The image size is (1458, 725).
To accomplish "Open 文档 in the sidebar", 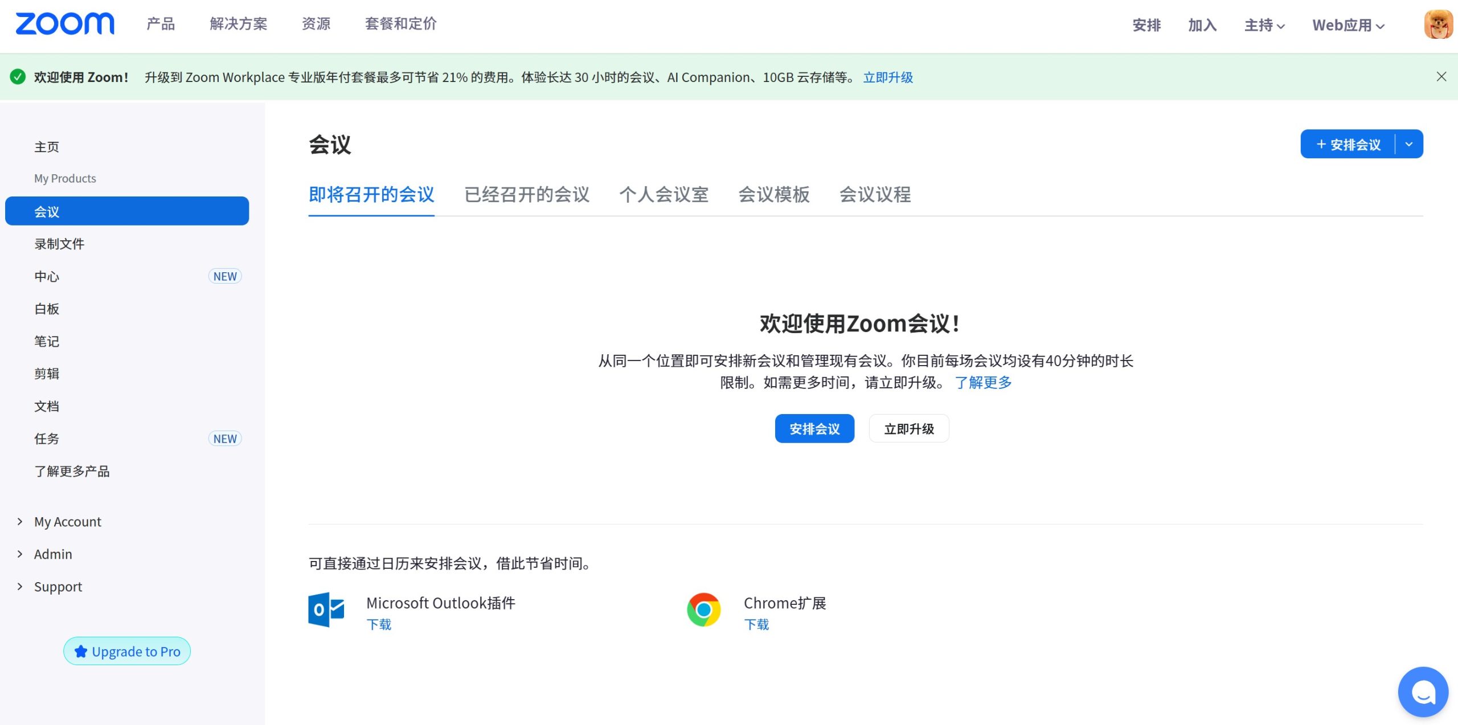I will click(x=47, y=406).
